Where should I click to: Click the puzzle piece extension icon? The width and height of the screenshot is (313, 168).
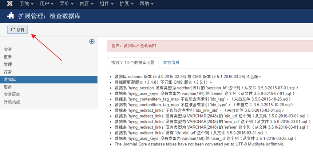coord(11,16)
